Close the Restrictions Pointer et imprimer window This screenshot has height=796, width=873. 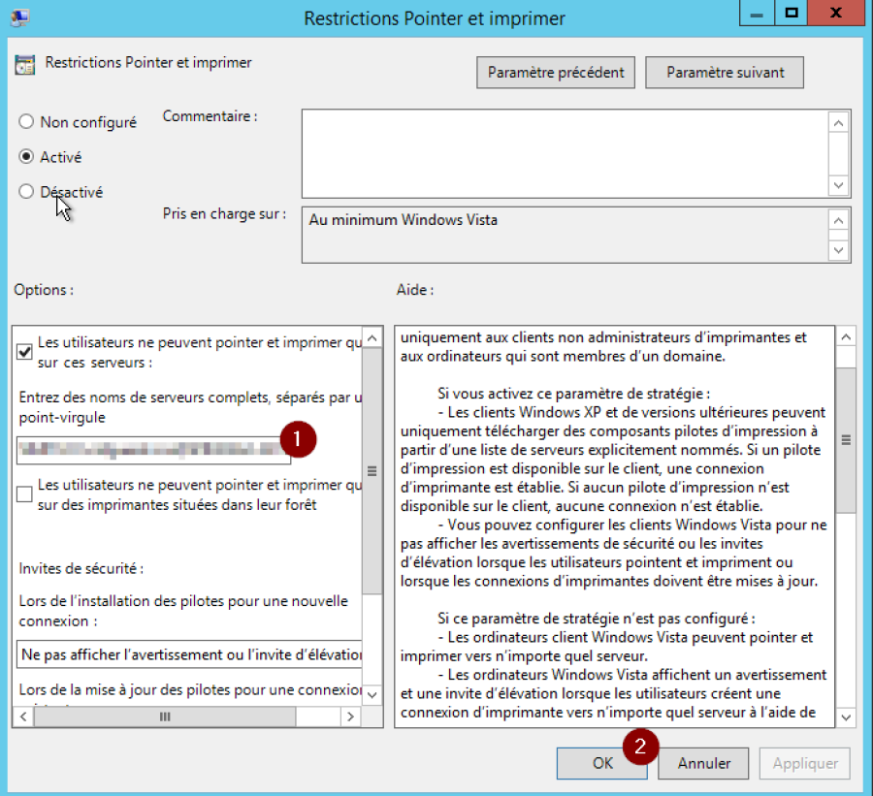(x=836, y=14)
